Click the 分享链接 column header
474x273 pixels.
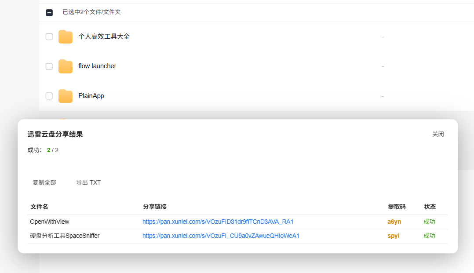[155, 207]
